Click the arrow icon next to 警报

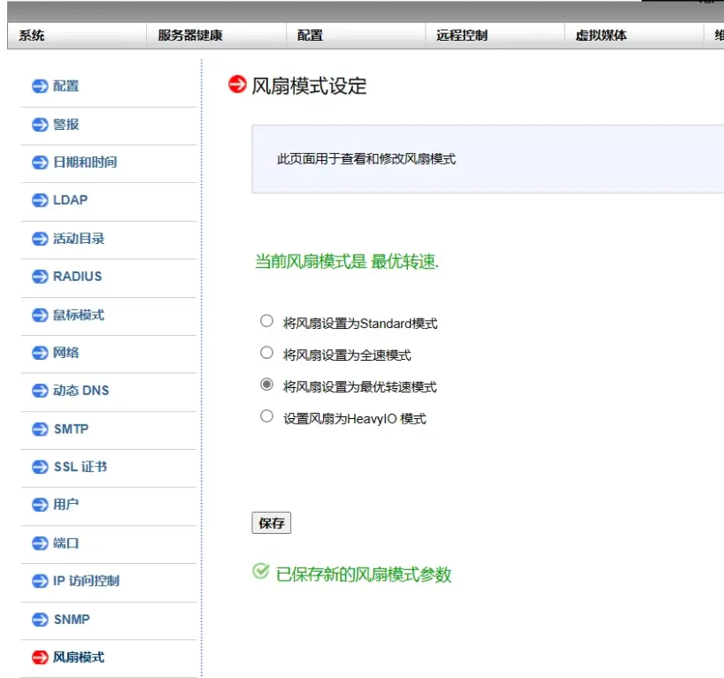pyautogui.click(x=39, y=125)
